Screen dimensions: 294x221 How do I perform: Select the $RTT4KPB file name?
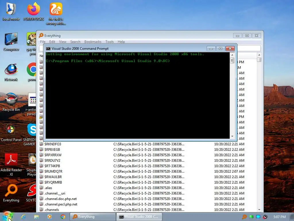[52, 166]
